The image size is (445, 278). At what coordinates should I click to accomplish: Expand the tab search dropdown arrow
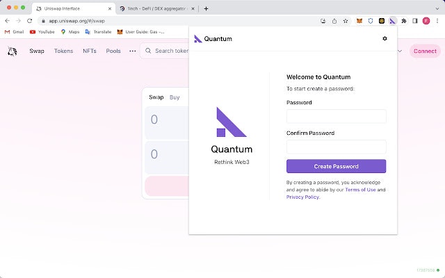[437, 9]
